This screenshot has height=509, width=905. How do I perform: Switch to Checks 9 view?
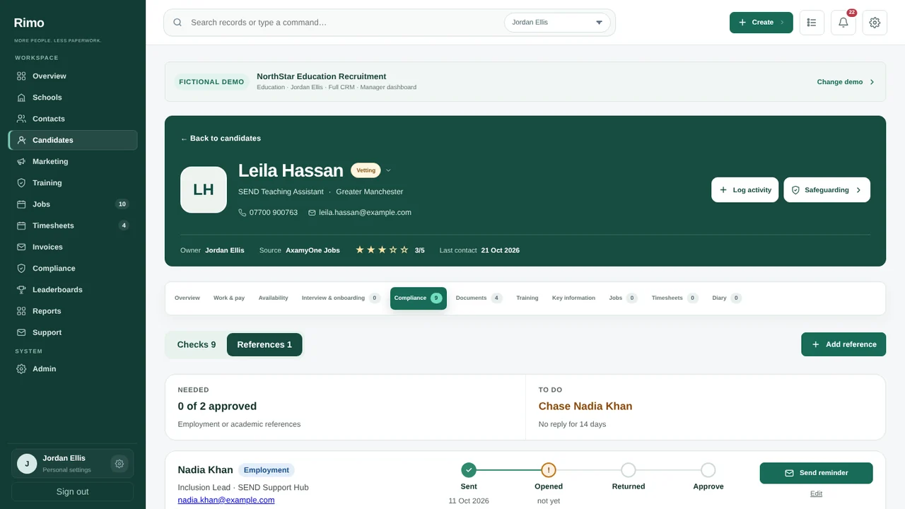(197, 345)
